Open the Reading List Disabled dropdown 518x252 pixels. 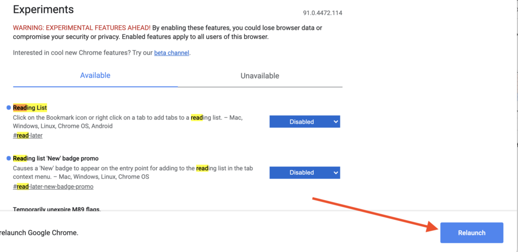click(x=305, y=122)
